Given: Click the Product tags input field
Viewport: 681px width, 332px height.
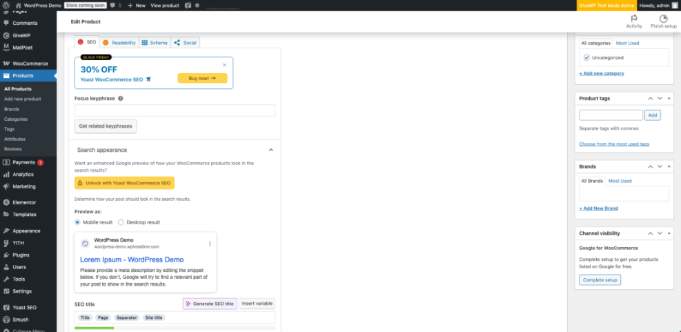Looking at the screenshot, I should pos(611,115).
